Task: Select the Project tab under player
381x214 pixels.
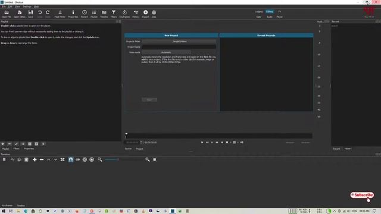Action: click(139, 149)
